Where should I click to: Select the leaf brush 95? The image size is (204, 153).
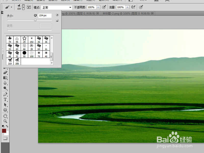coord(17,40)
